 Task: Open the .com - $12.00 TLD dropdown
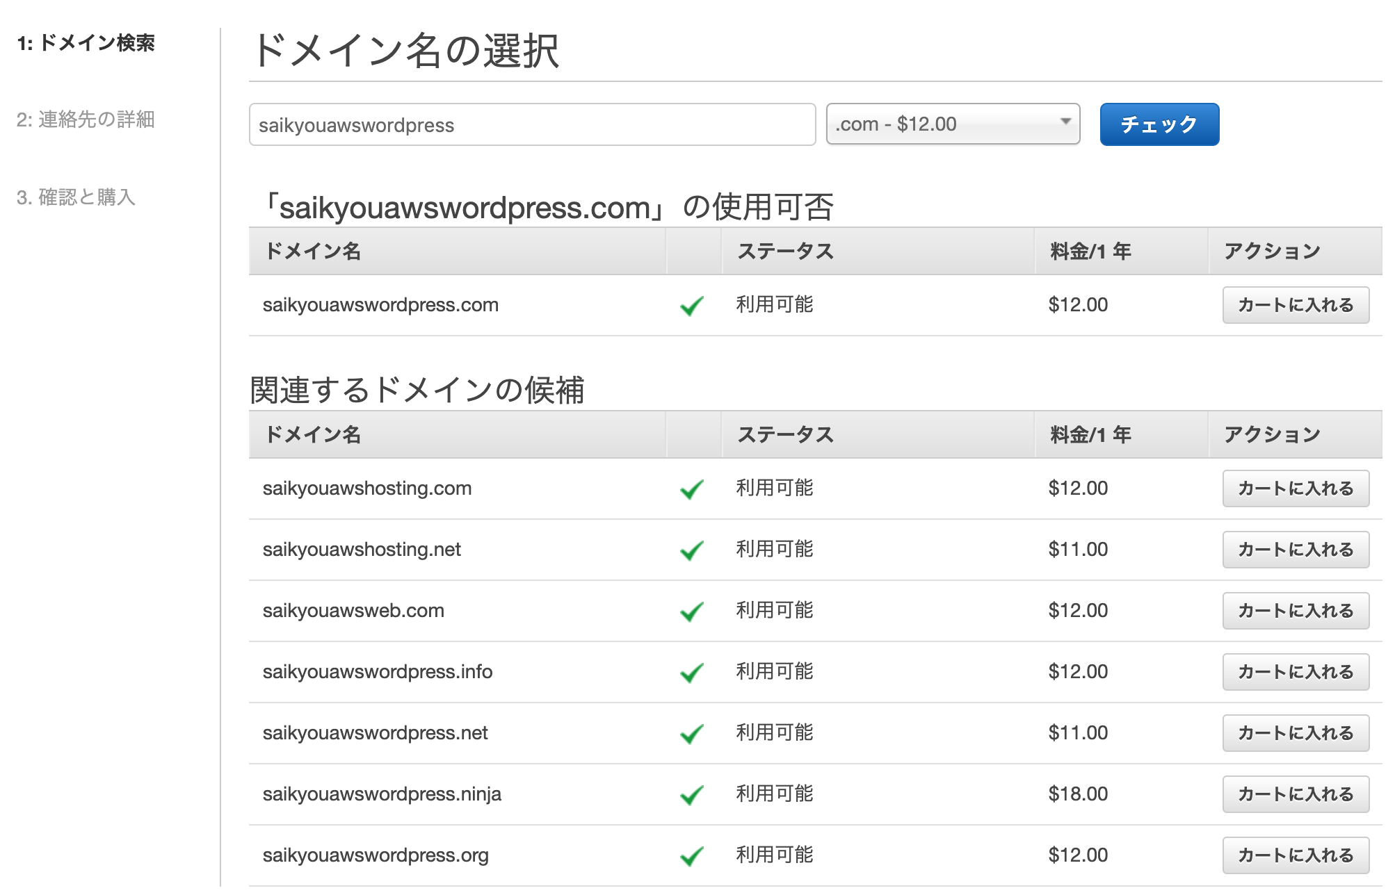pyautogui.click(x=952, y=124)
